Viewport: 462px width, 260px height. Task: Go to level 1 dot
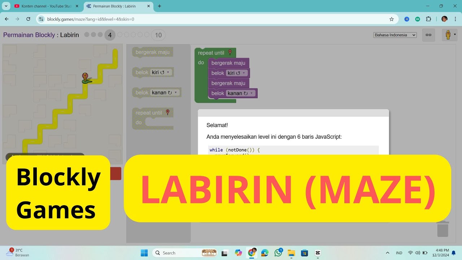point(87,35)
